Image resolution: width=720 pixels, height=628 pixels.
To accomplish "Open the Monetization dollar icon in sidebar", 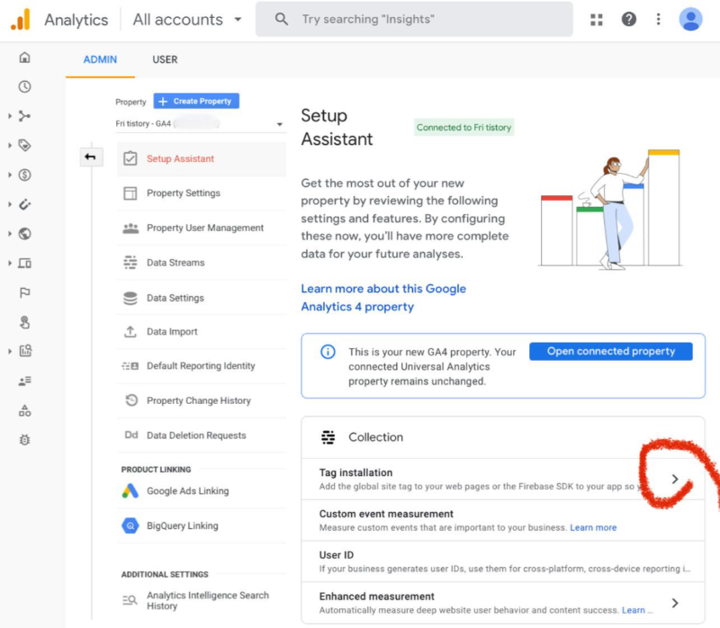I will tap(25, 175).
